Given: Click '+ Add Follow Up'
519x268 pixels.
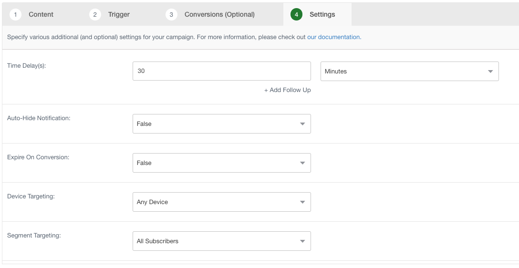Looking at the screenshot, I should [x=287, y=90].
